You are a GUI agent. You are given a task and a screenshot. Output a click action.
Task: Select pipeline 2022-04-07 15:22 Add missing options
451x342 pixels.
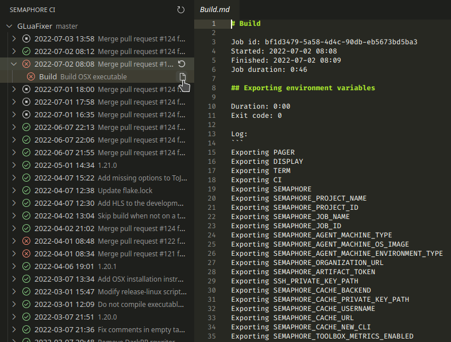point(97,178)
